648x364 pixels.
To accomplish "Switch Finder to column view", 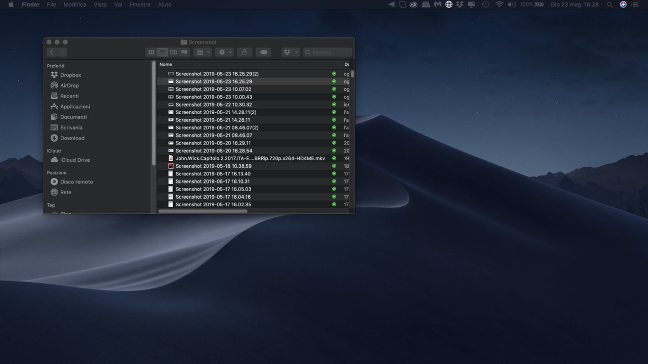I will click(x=173, y=52).
